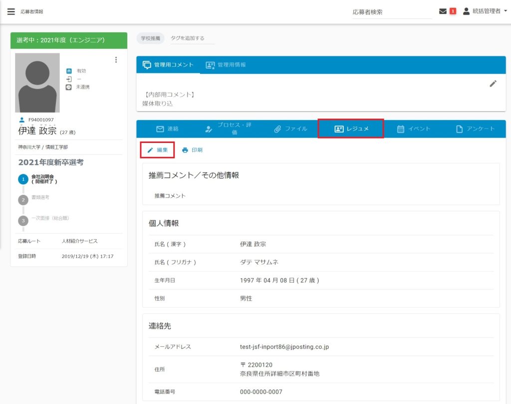Click the pencil icon in comment panel
Image resolution: width=511 pixels, height=404 pixels.
click(493, 84)
